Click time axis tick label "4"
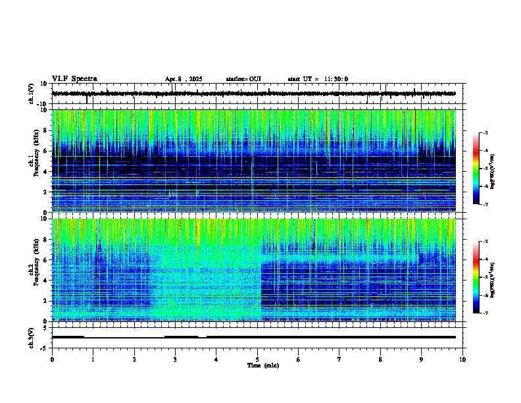 [x=216, y=360]
